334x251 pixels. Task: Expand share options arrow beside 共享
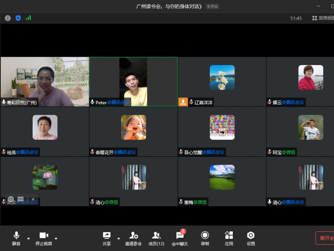point(118,238)
